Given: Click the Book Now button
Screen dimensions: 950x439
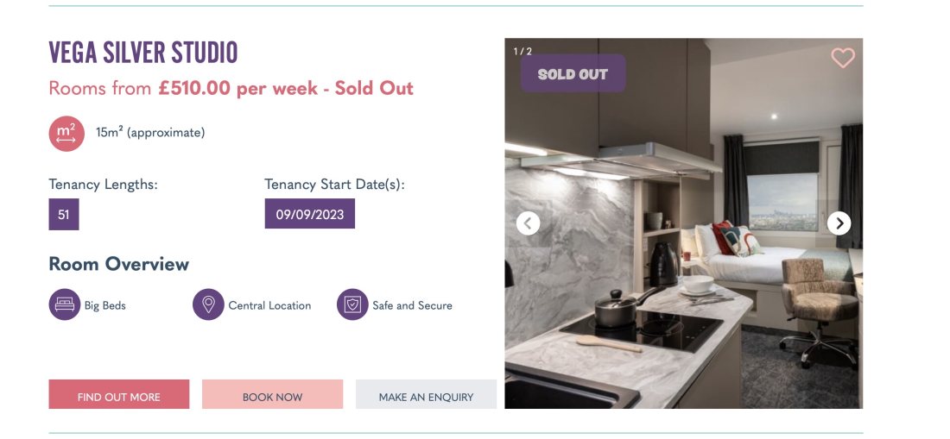Looking at the screenshot, I should 272,394.
